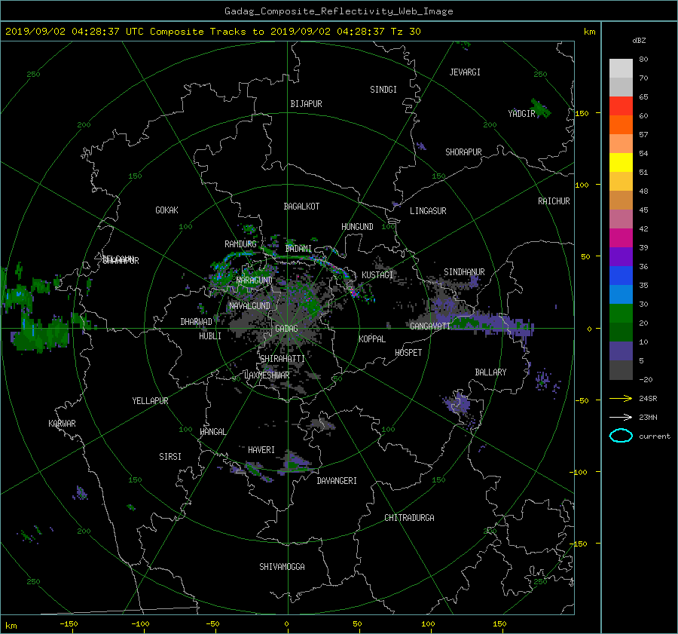Click the KUSTAGI city label
The image size is (678, 634).
(377, 275)
